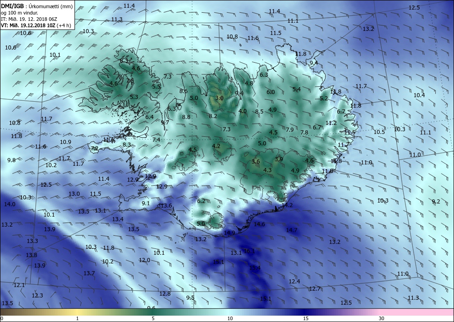Image resolution: width=454 pixels, height=322 pixels.
Task: Select the 3.0 value in northern highlands
Action: tap(219, 98)
